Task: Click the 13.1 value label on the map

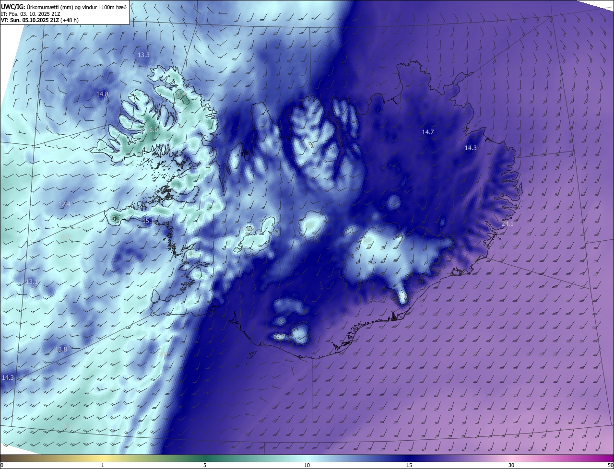Action: pos(32,282)
